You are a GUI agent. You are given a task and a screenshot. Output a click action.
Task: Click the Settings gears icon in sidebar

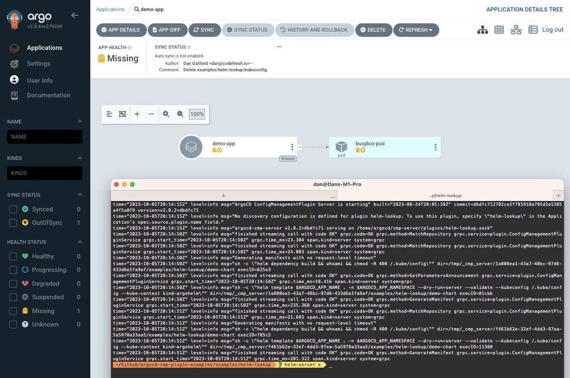(x=14, y=64)
